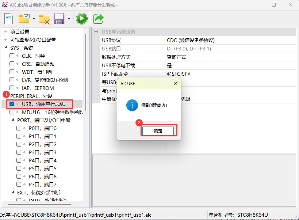Click the new project document icon
This screenshot has width=299, height=220.
(8, 19)
